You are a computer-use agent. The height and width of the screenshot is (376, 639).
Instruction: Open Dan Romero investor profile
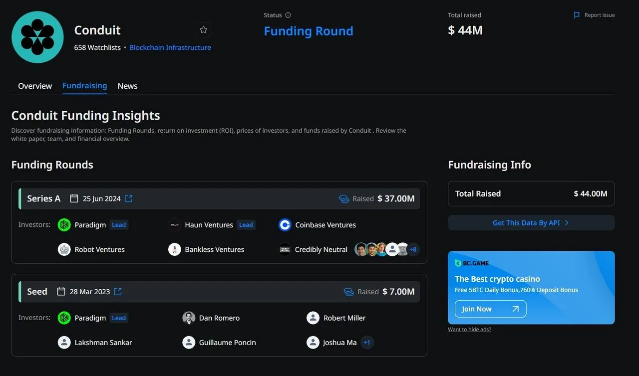tap(219, 318)
